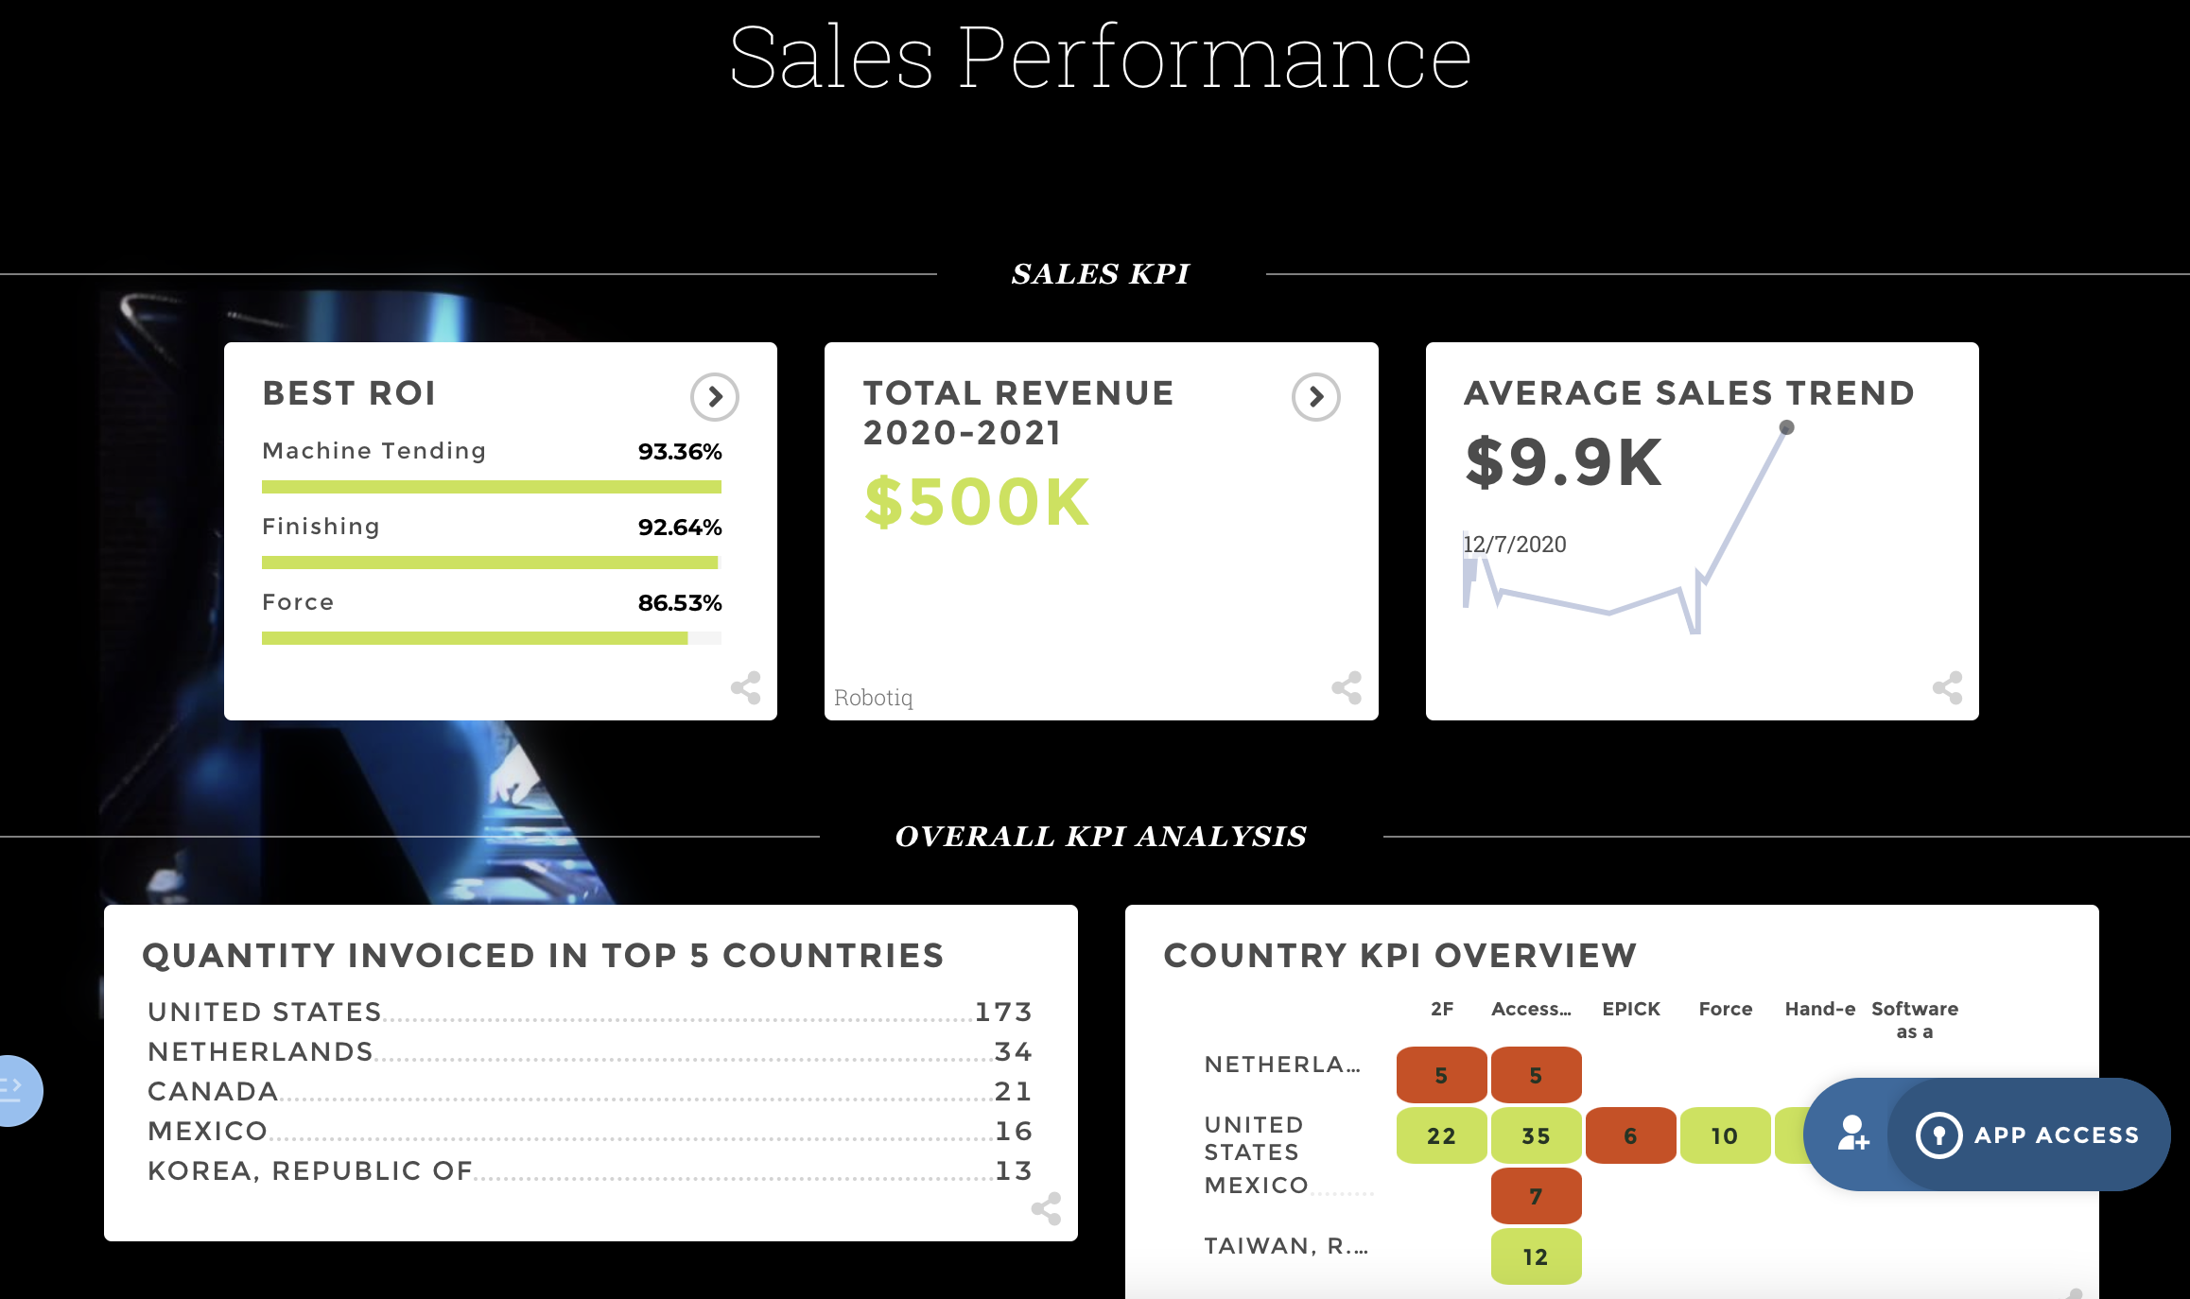Expand the truncated NETHERLA... country label

[x=1281, y=1065]
